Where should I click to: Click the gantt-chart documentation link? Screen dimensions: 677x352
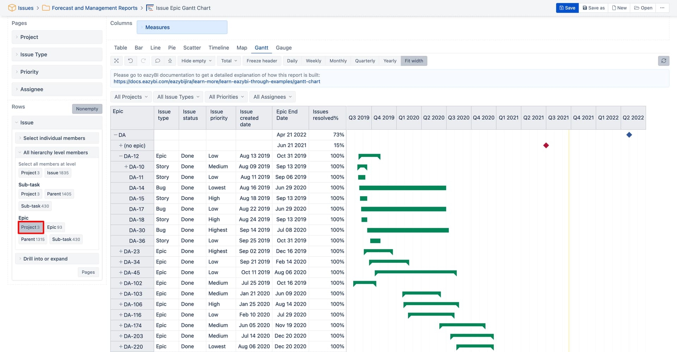point(217,81)
